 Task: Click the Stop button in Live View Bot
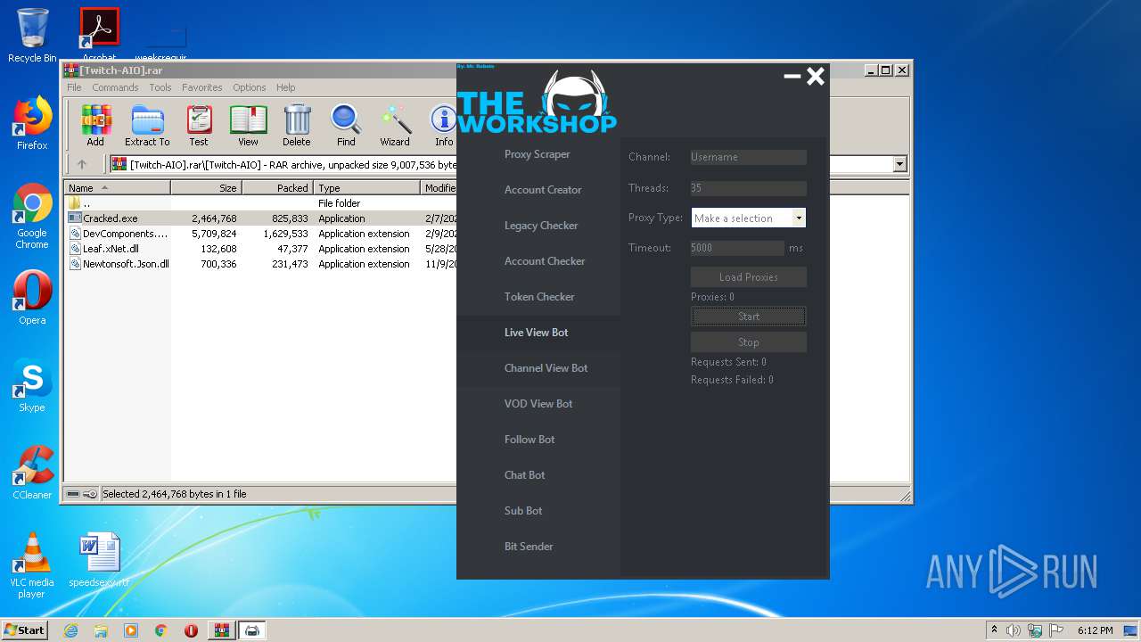coord(749,342)
